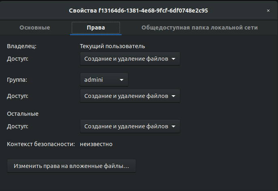278x191 pixels.
Task: Expand the group's Доступ dropdown
Action: coord(130,96)
